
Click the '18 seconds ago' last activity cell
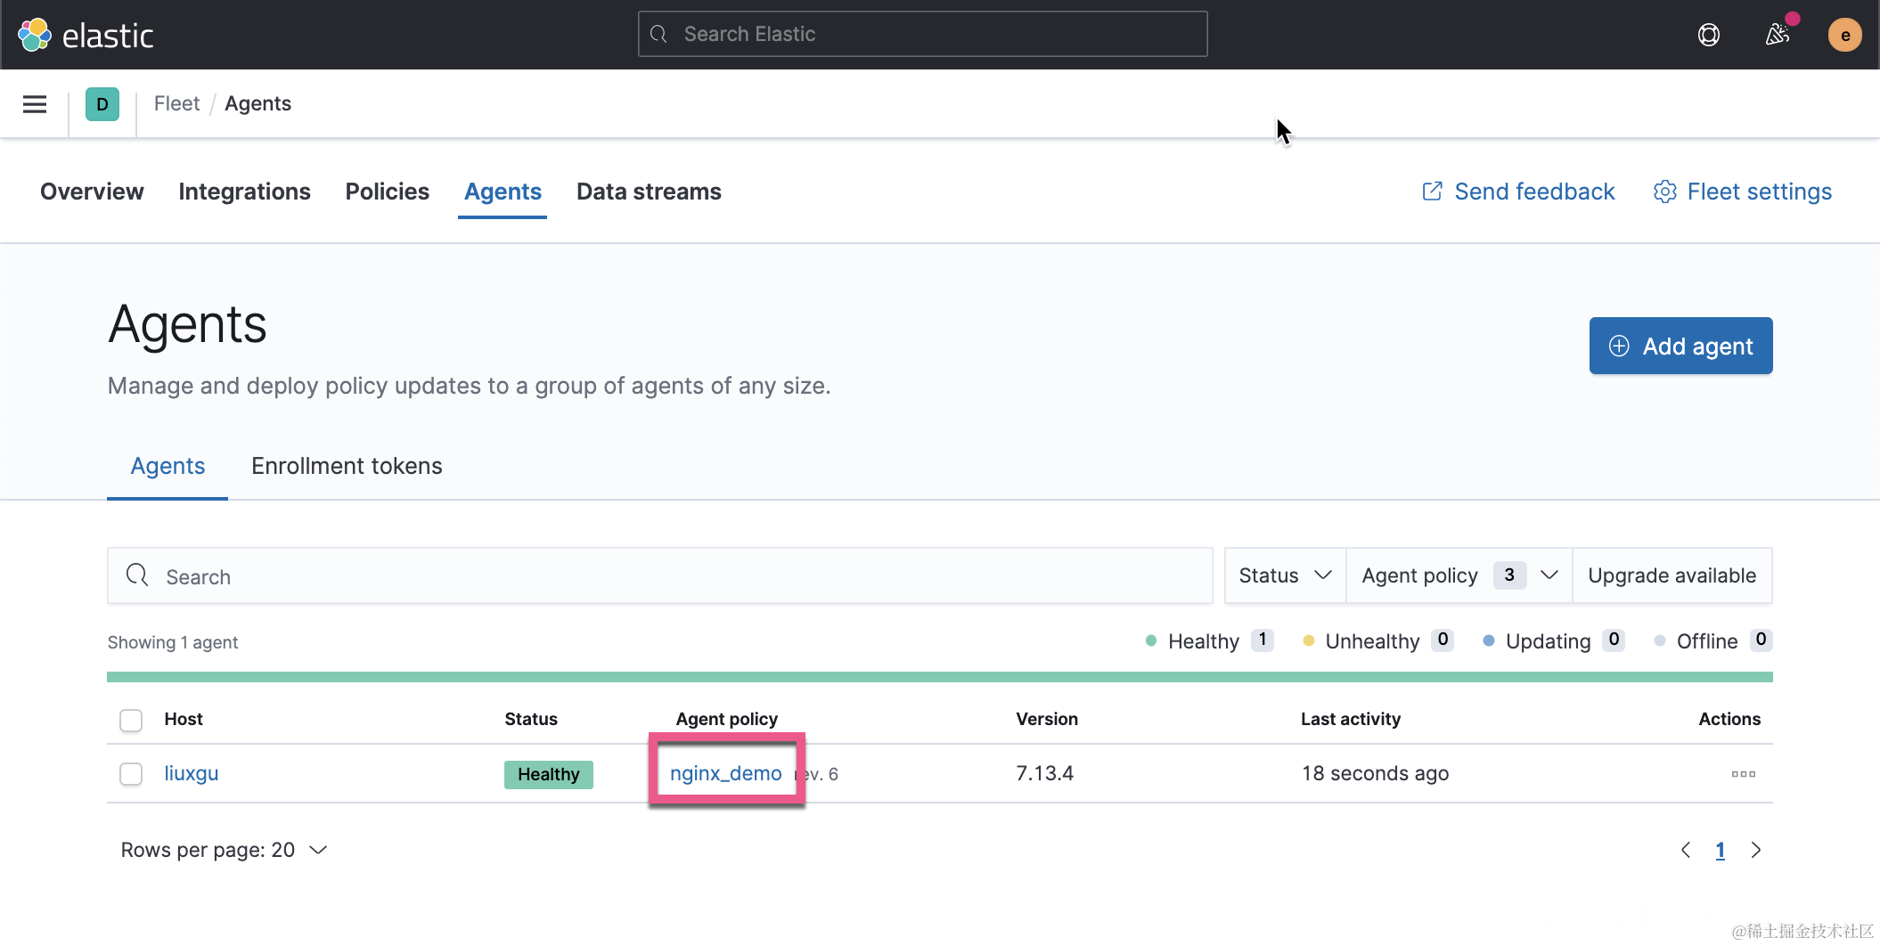pos(1375,774)
